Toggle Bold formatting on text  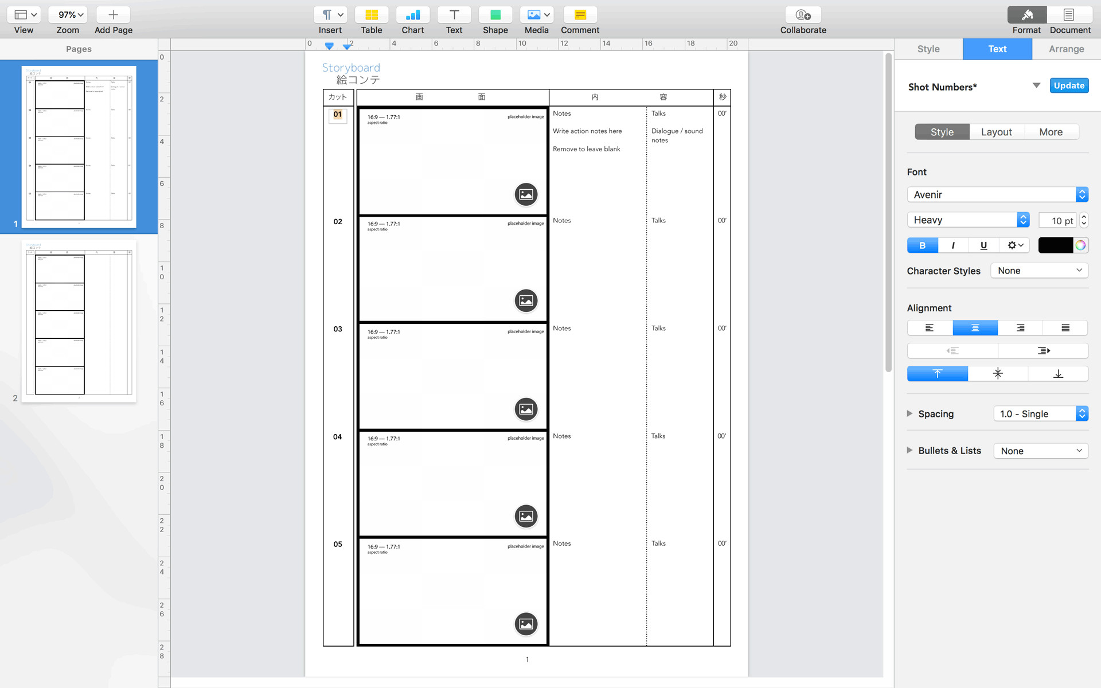click(x=923, y=245)
